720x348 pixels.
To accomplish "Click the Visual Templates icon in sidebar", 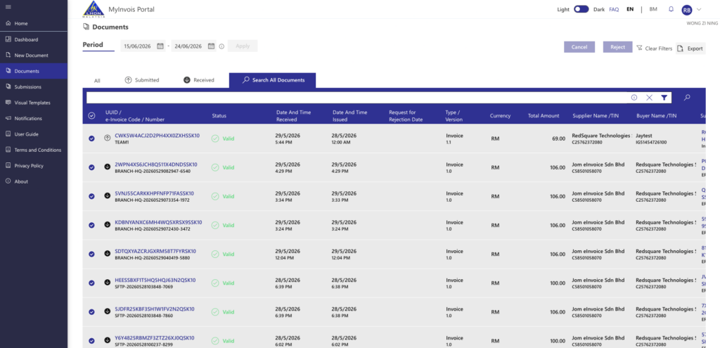I will pos(8,103).
